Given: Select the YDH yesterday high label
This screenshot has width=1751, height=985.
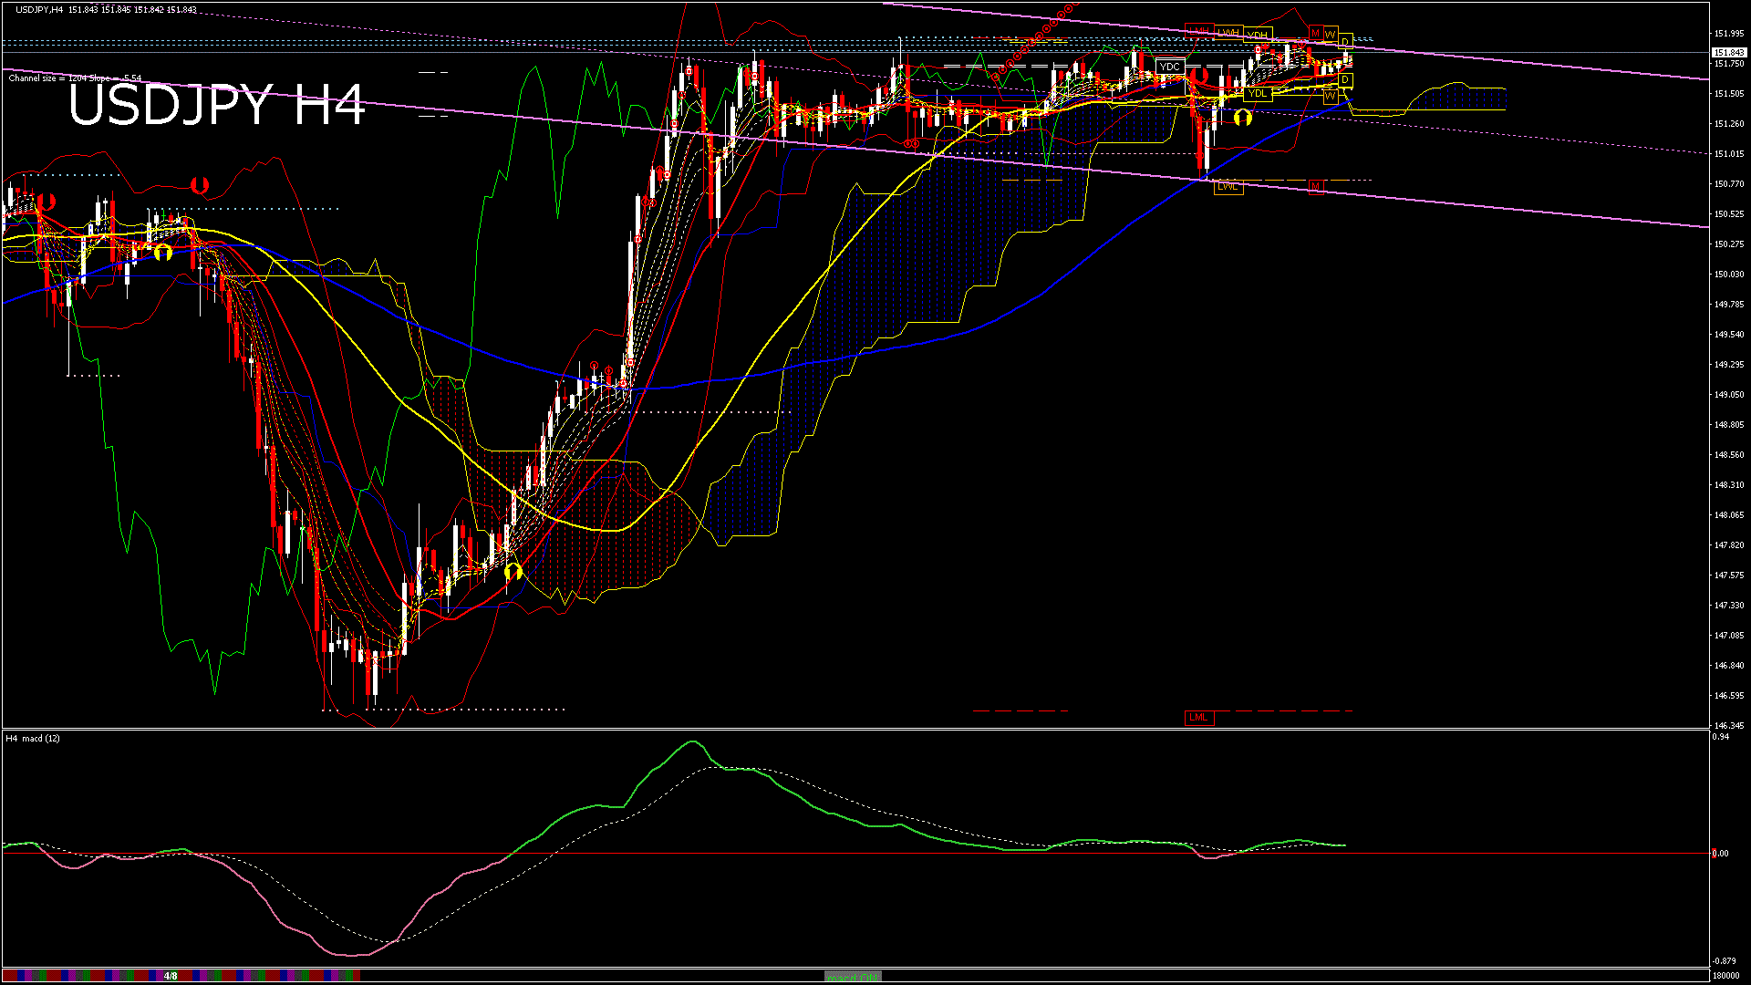Looking at the screenshot, I should [1258, 36].
